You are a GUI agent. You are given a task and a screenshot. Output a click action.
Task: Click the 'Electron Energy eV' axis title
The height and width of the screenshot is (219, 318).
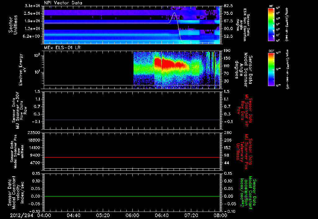[x=23, y=70]
